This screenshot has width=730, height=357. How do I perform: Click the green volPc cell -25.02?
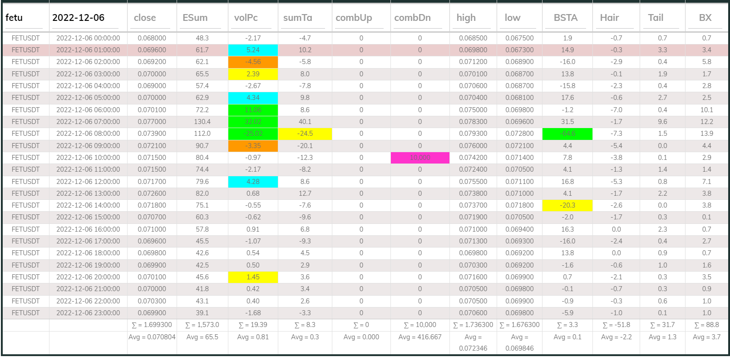[253, 134]
